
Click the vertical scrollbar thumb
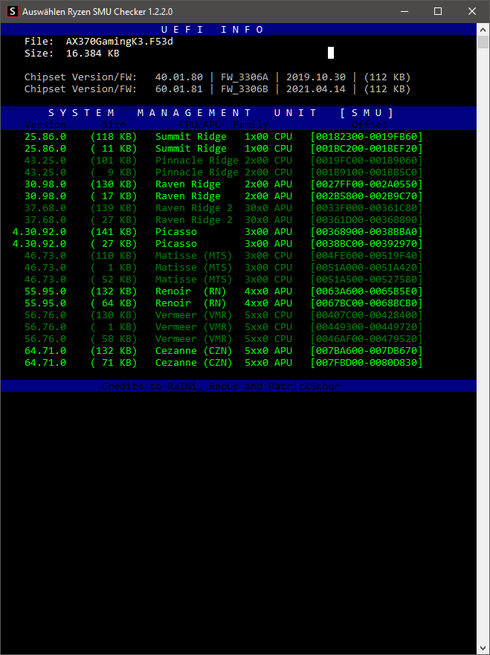pos(483,42)
